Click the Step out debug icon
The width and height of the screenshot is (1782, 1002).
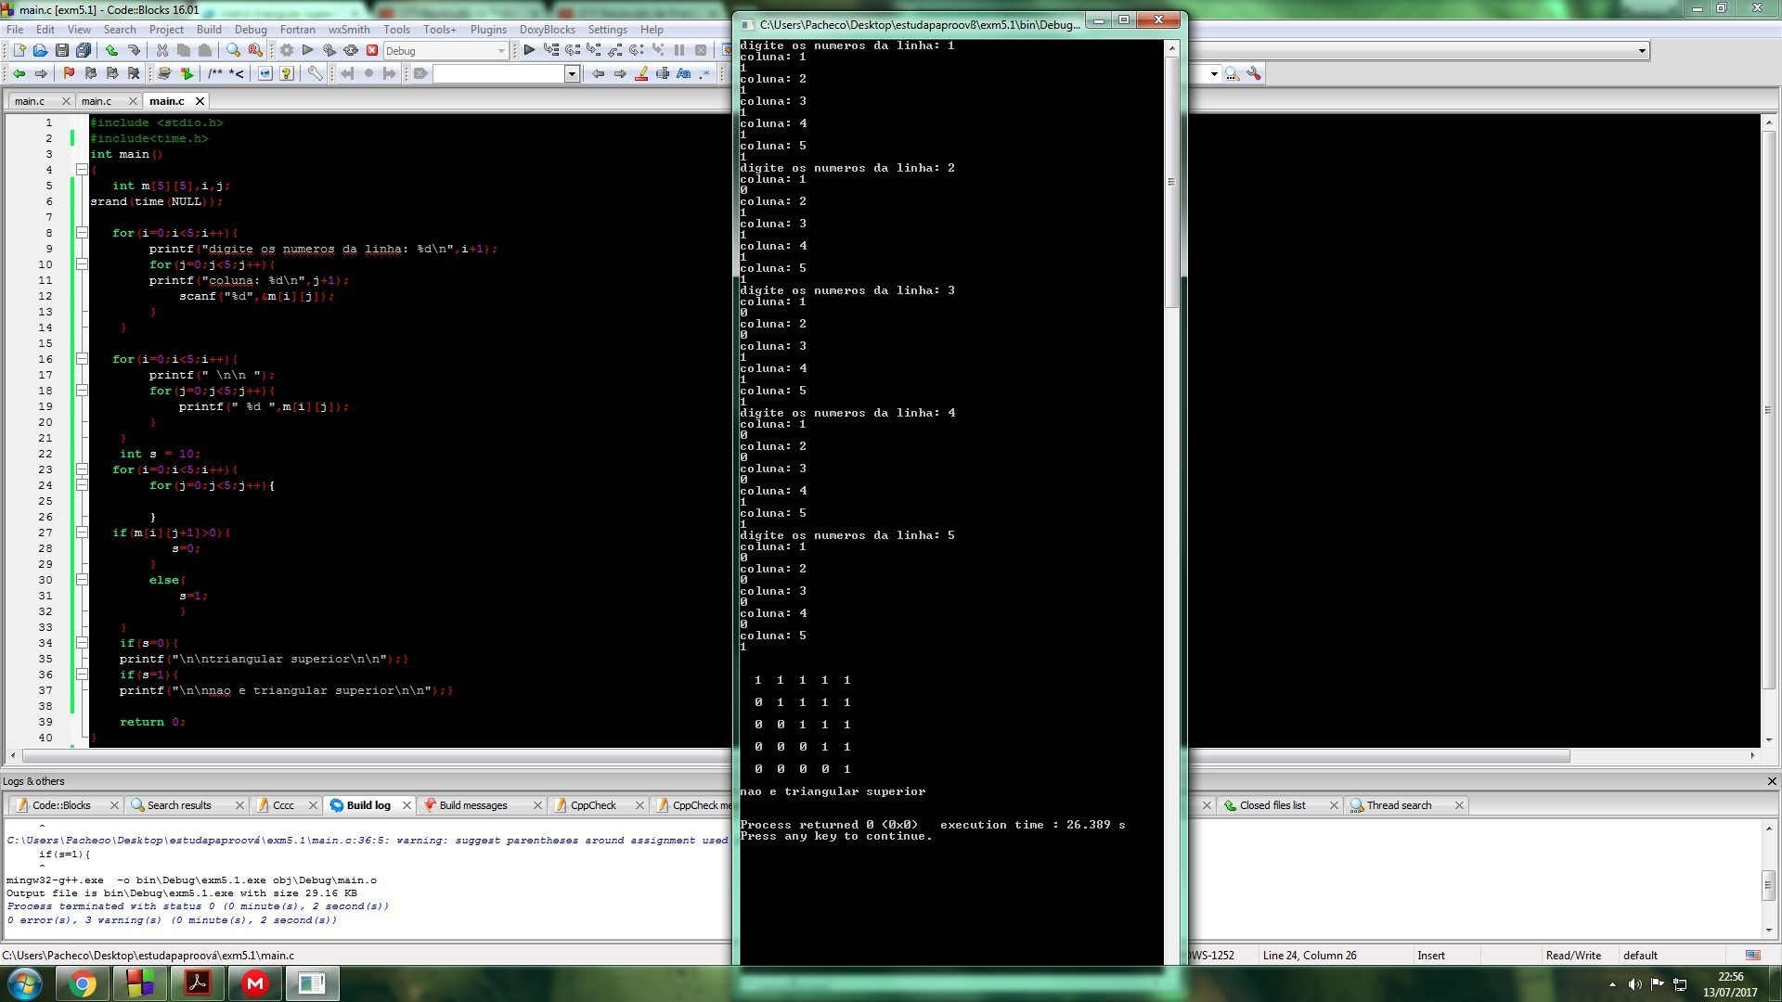point(615,50)
